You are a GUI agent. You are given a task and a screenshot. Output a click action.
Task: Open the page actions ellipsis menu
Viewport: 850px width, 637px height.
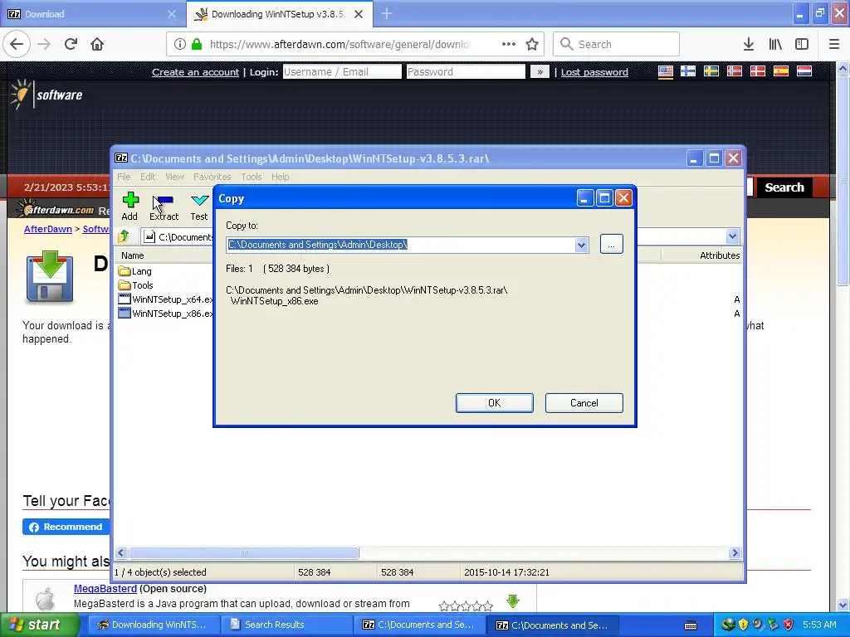[x=509, y=44]
